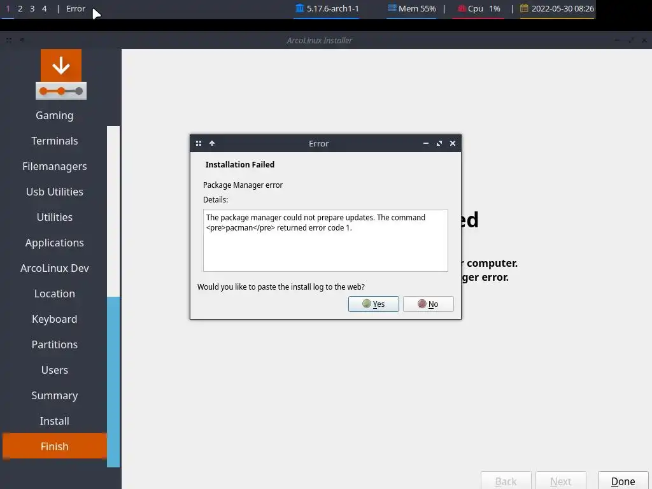
Task: Switch to workspace 1
Action: (8, 9)
